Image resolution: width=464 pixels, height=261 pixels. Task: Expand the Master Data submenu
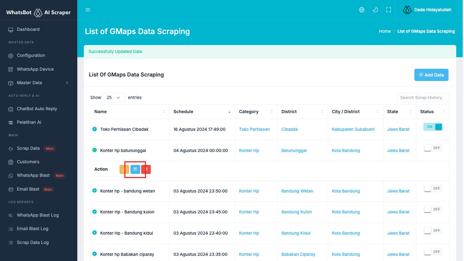point(39,83)
